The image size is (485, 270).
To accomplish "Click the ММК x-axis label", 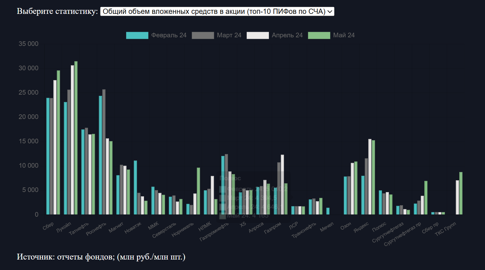I will click(x=153, y=226).
